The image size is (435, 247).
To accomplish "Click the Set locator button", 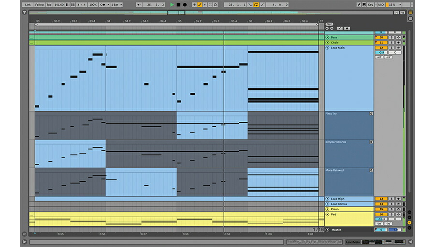I will click(x=329, y=24).
